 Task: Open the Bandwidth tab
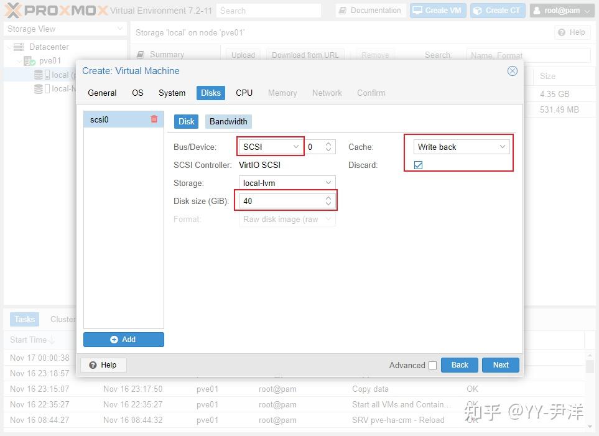229,121
